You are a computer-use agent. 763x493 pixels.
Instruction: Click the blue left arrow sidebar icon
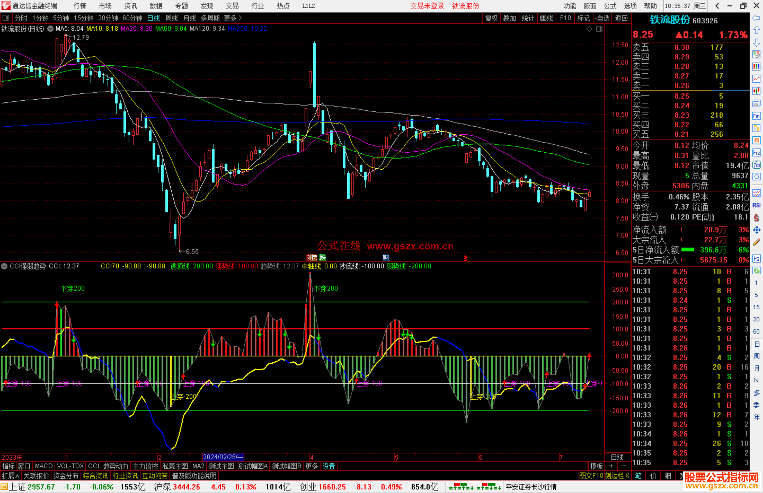click(756, 18)
